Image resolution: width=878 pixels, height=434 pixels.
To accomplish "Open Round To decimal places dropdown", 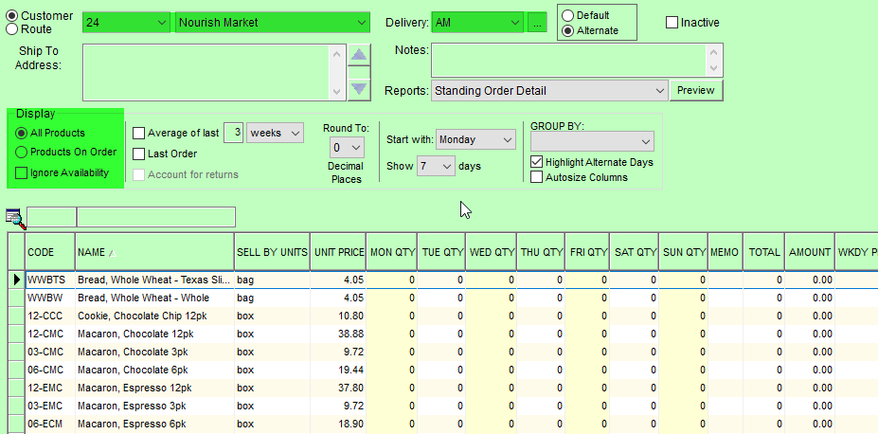I will pos(347,148).
